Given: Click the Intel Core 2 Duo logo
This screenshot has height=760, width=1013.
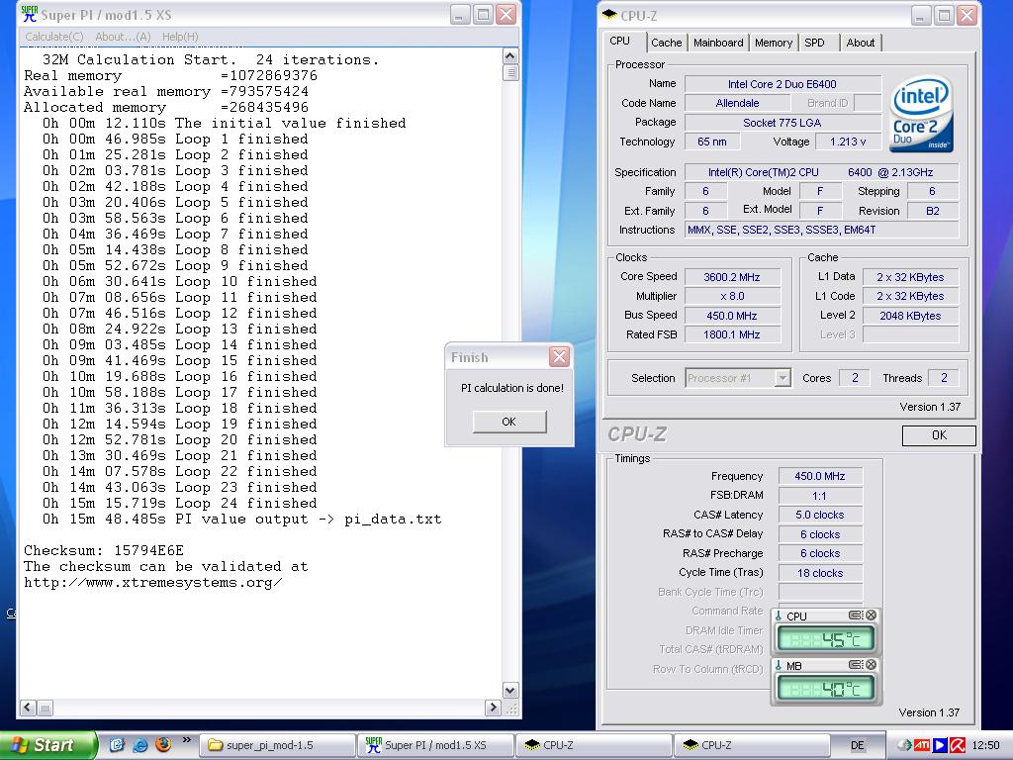Looking at the screenshot, I should [921, 115].
